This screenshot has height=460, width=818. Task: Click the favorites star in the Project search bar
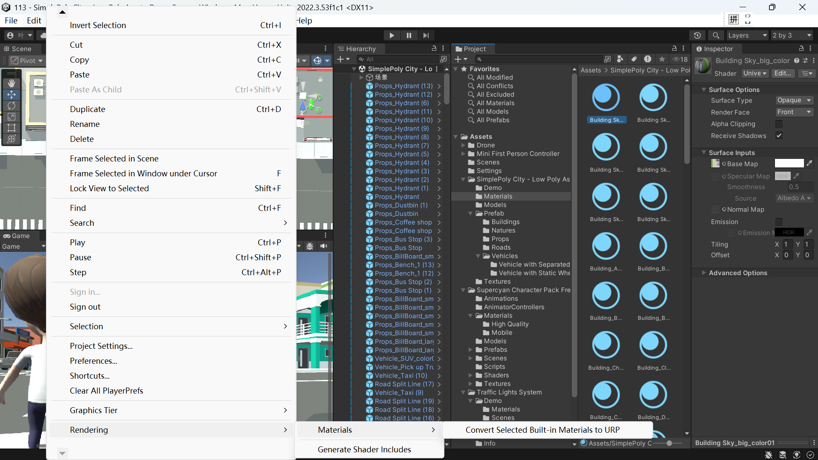tap(662, 60)
